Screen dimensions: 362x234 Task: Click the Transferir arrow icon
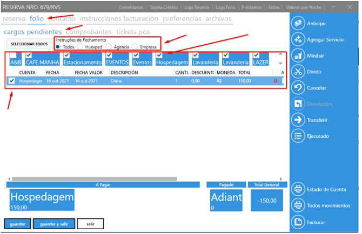pos(298,120)
